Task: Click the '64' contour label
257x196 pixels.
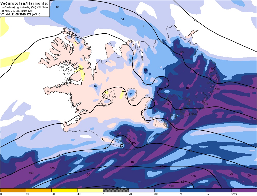Action: [x=162, y=166]
